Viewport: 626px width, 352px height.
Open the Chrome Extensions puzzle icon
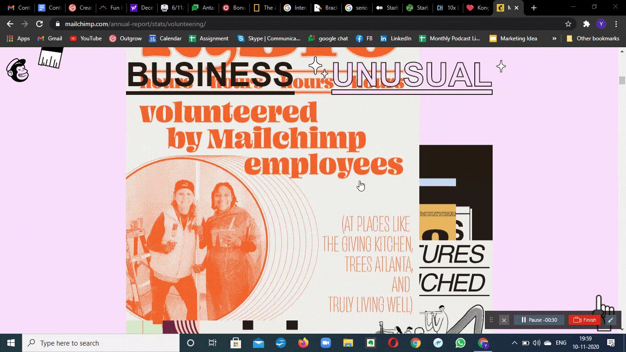click(586, 24)
